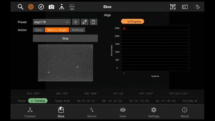Click the Align heading
This screenshot has height=121, width=215.
point(107,15)
